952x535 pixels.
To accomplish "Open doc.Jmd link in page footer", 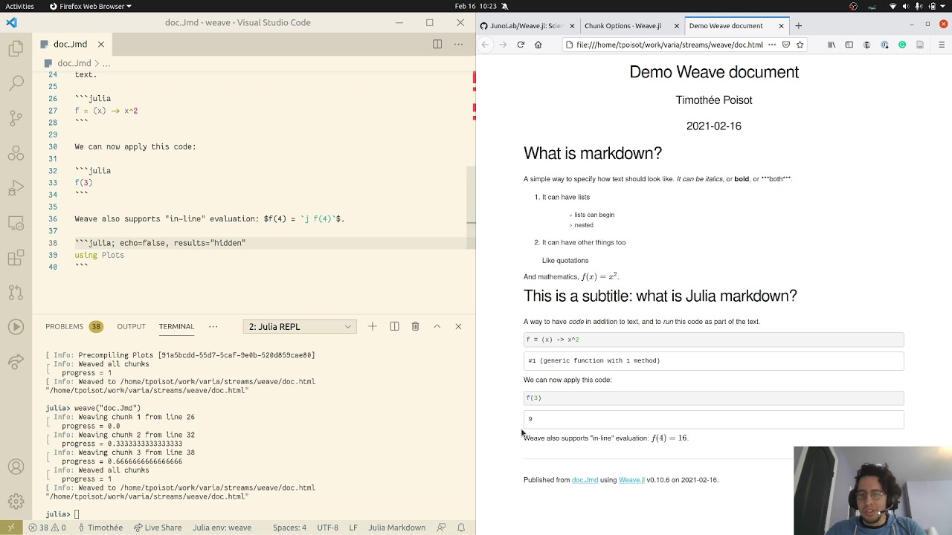I will [585, 480].
